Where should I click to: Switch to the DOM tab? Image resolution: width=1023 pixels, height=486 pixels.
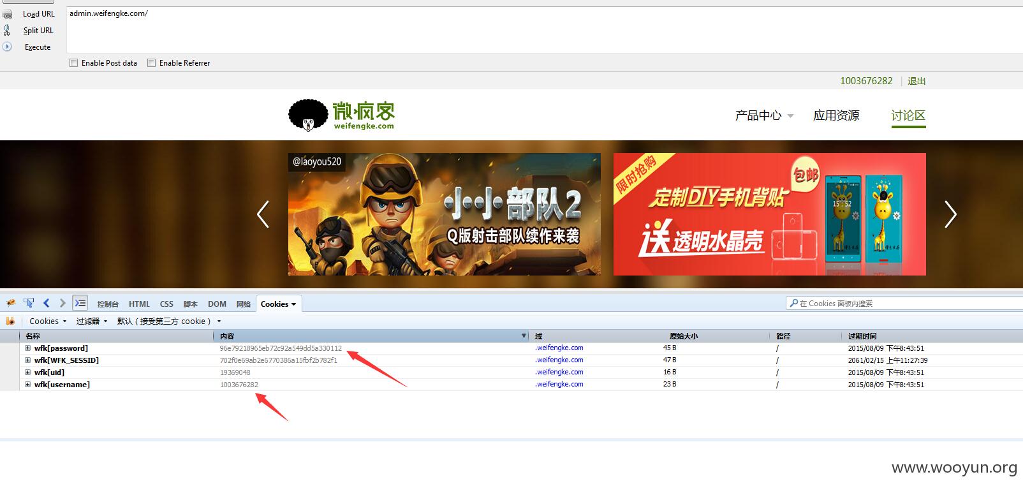[217, 304]
